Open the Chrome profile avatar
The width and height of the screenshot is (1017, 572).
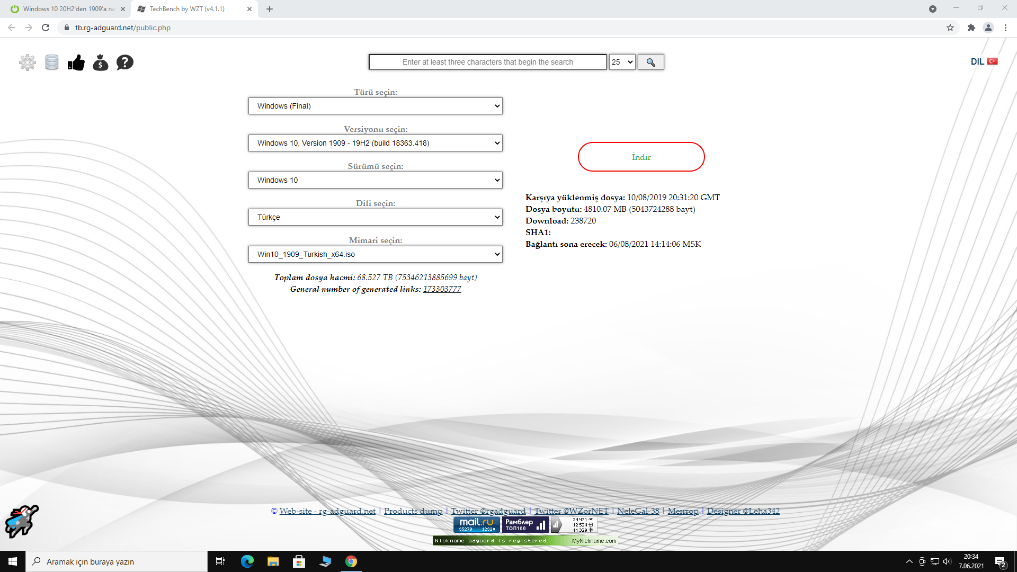click(x=988, y=28)
